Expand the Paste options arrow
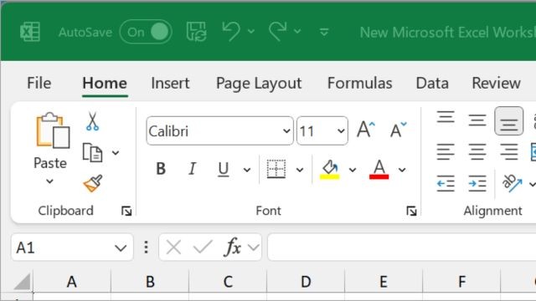 pyautogui.click(x=49, y=181)
